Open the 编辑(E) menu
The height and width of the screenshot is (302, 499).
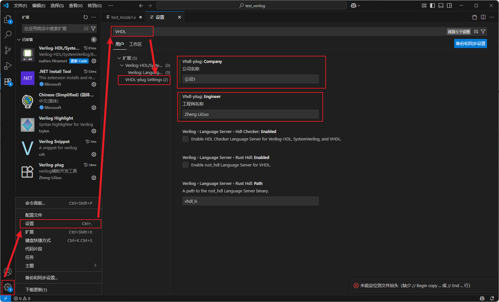[x=39, y=6]
